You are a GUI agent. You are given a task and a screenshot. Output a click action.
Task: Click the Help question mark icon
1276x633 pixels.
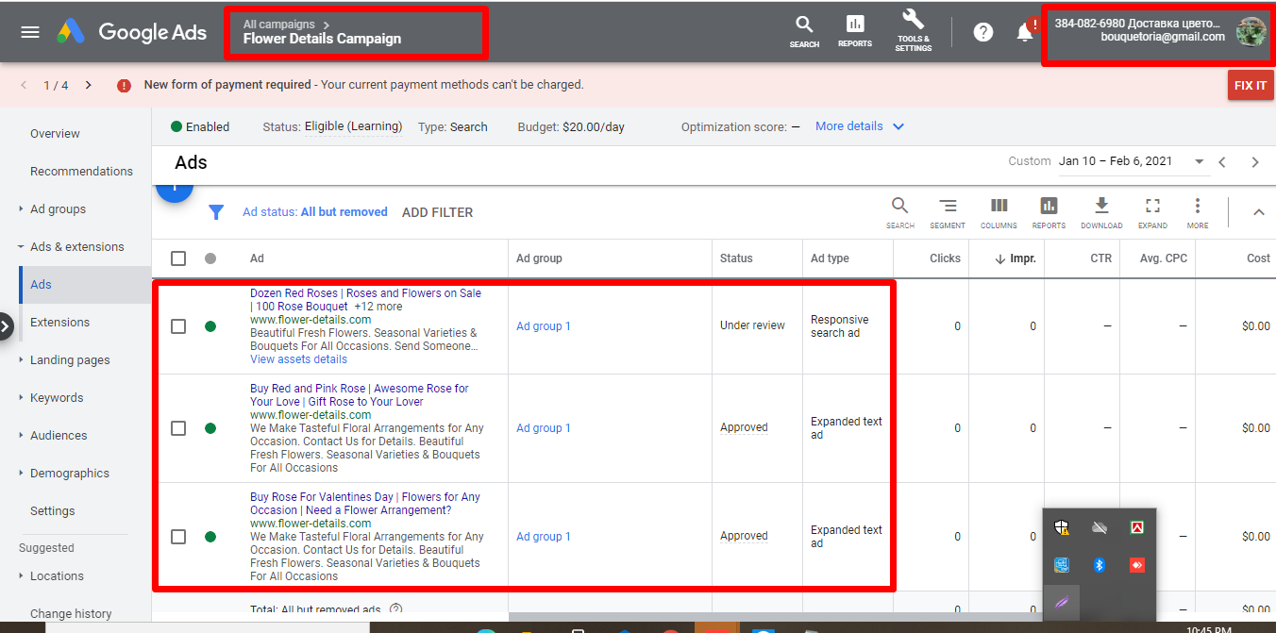click(x=982, y=32)
